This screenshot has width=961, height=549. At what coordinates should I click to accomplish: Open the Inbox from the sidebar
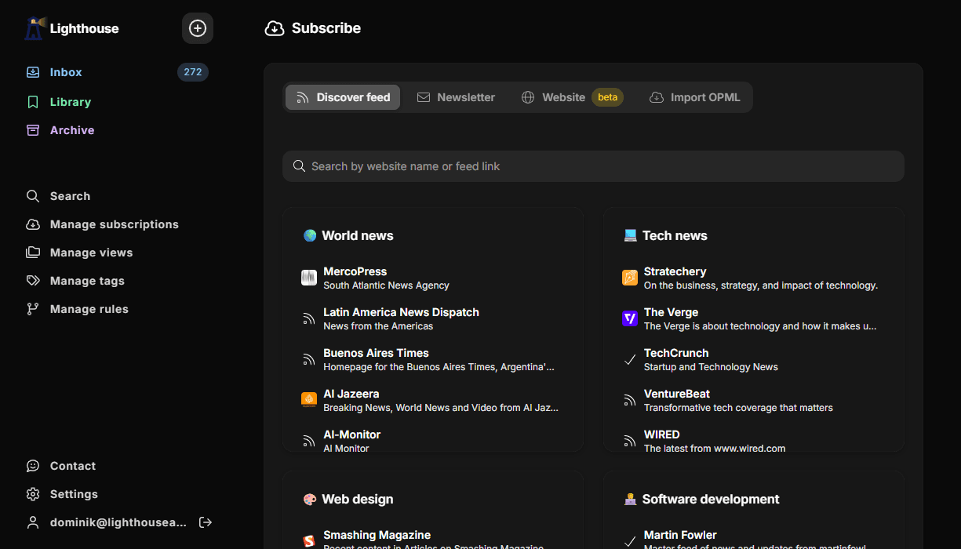65,71
